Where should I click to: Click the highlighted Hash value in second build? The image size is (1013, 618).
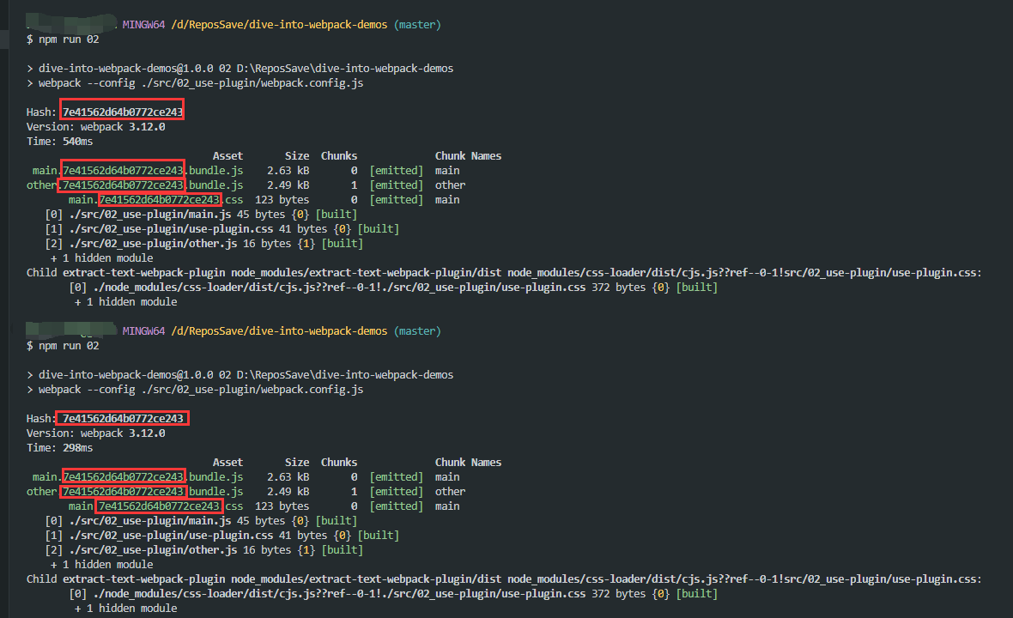[x=122, y=419]
